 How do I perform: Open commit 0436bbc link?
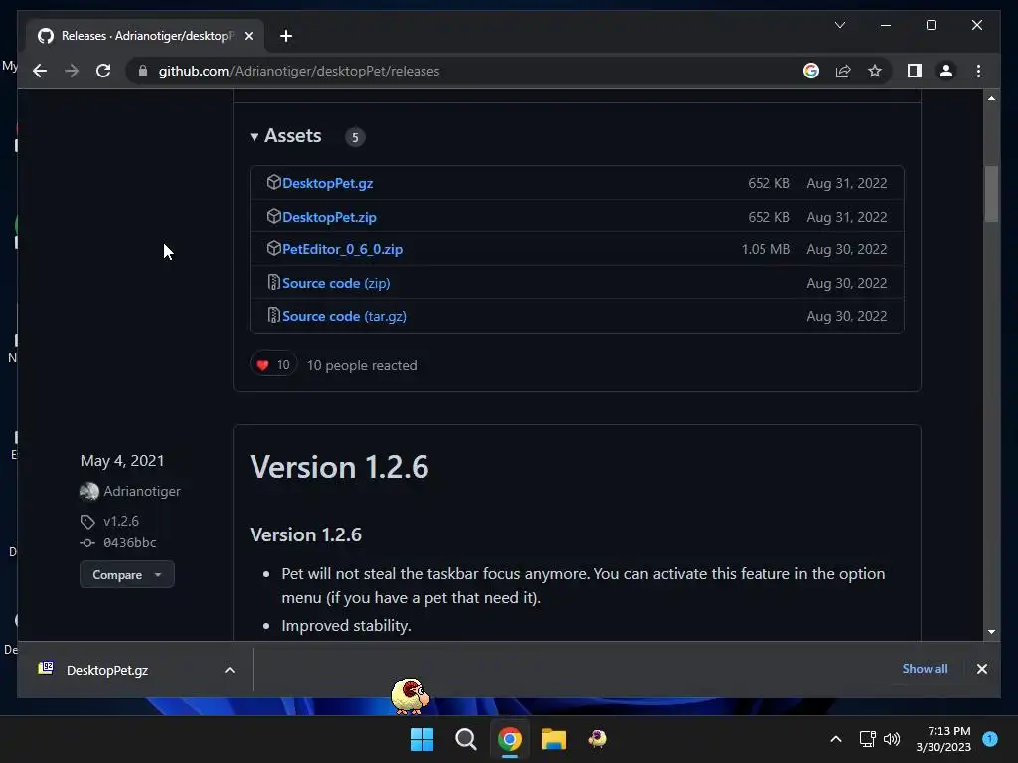pyautogui.click(x=130, y=543)
